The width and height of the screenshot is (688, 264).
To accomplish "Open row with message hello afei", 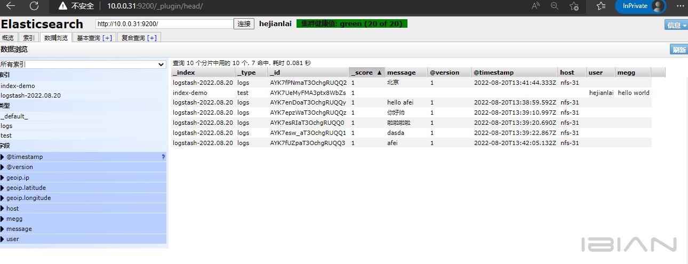I will tap(411, 102).
